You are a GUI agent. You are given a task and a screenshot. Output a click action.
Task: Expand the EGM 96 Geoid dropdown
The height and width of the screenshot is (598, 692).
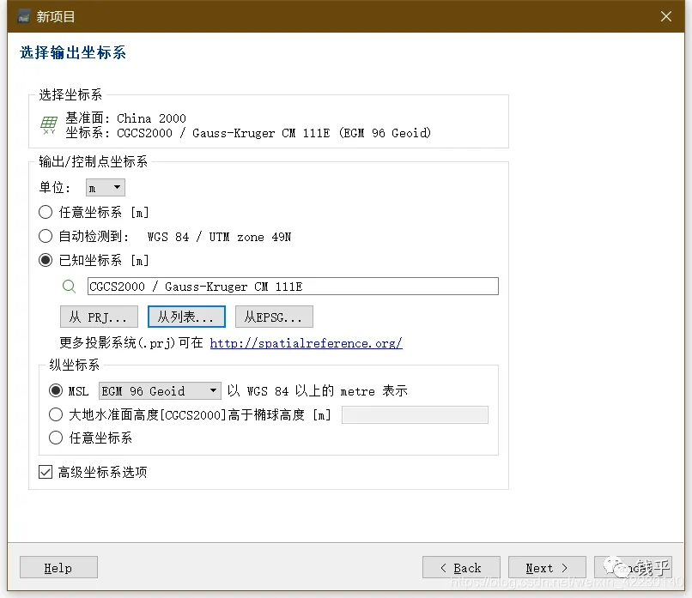tap(160, 390)
